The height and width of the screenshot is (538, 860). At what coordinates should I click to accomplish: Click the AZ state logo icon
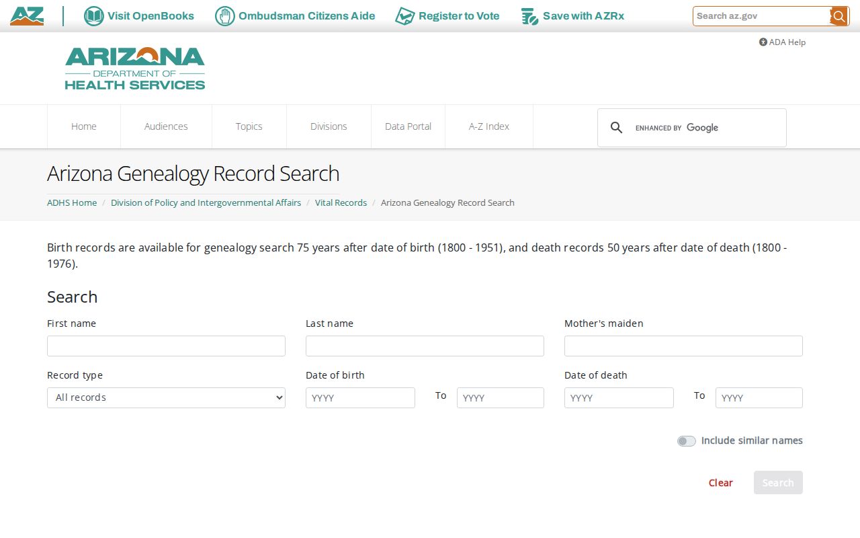pyautogui.click(x=27, y=16)
